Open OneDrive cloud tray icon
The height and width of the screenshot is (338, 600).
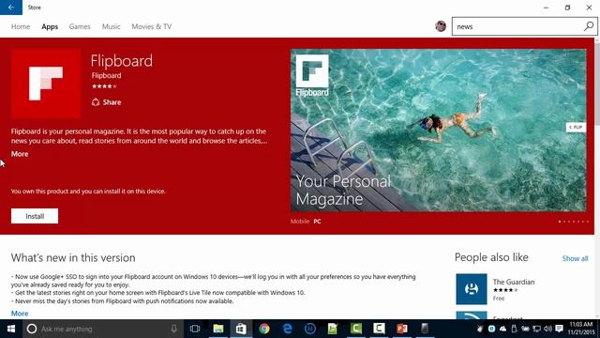(502, 329)
